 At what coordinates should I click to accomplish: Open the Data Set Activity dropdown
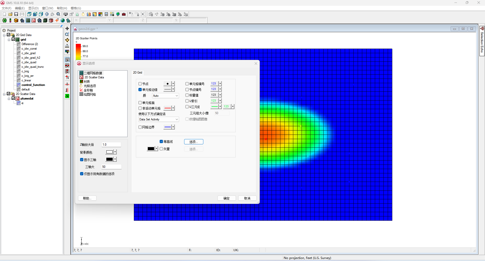(x=158, y=119)
